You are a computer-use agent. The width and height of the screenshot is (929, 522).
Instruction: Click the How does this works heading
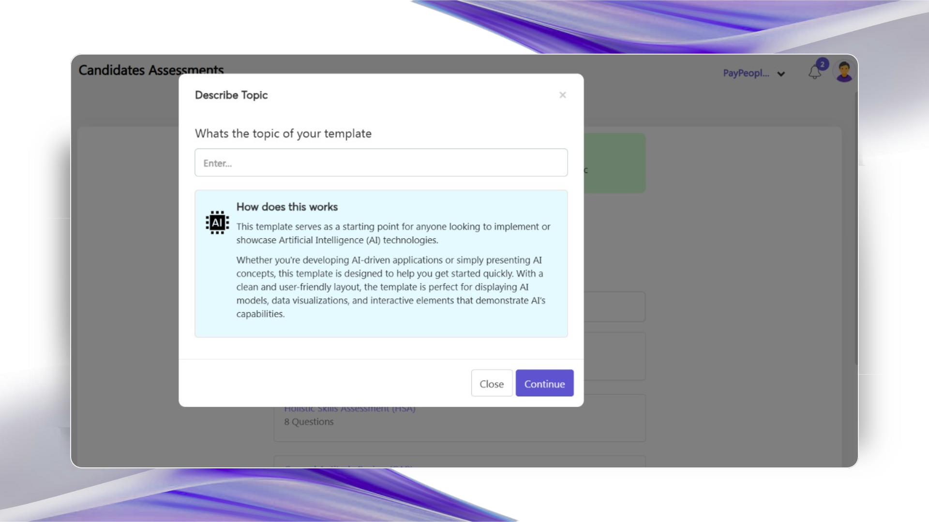pyautogui.click(x=287, y=207)
